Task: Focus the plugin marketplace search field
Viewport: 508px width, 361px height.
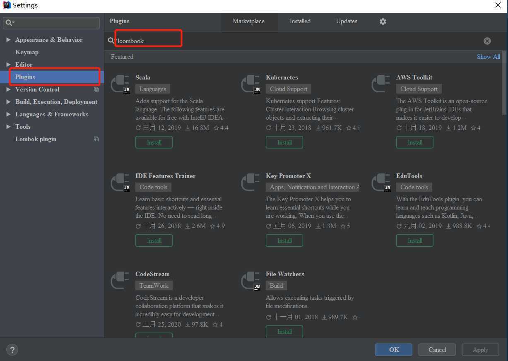Action: click(298, 41)
